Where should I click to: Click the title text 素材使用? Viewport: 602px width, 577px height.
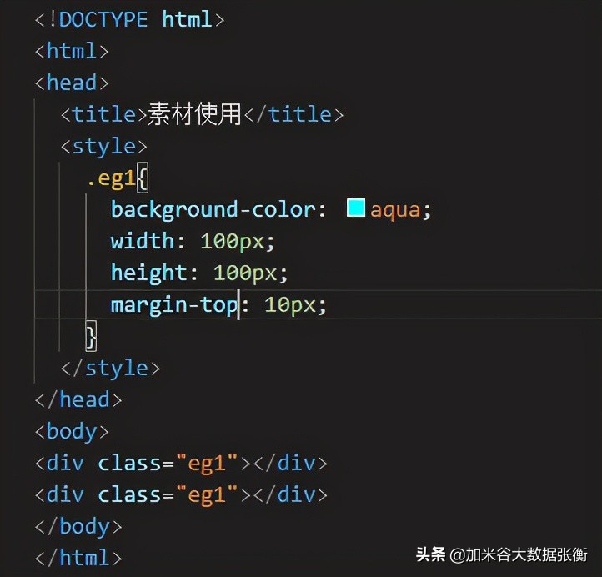coord(194,114)
